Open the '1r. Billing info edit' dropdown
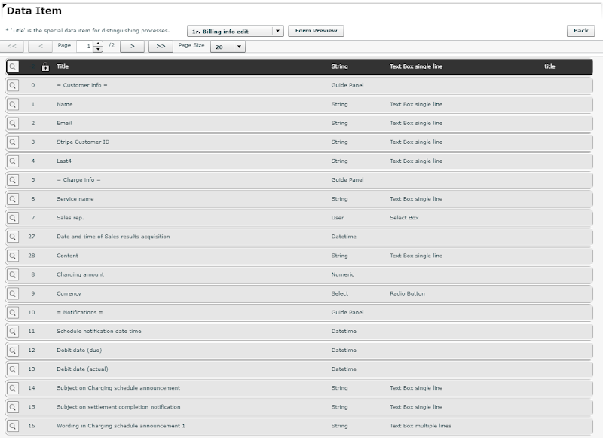This screenshot has width=603, height=438. [x=235, y=31]
